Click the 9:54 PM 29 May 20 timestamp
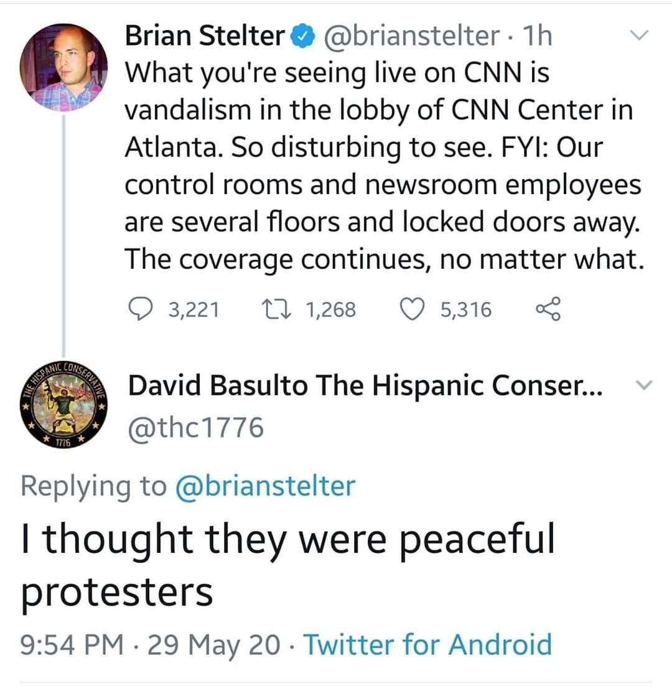 pos(149,644)
